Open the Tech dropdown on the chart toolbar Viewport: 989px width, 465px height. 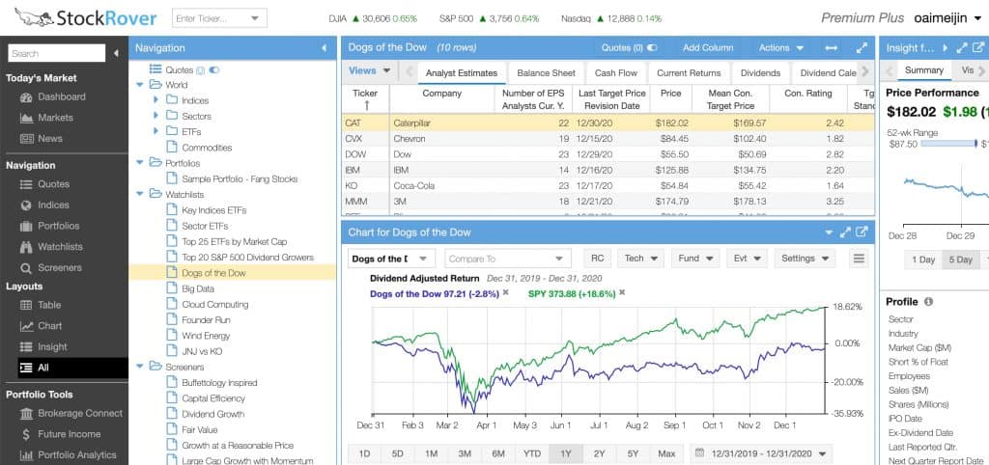pyautogui.click(x=639, y=259)
